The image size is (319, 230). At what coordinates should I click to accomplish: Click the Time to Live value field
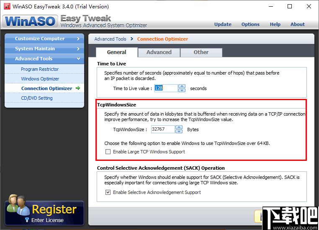pos(166,88)
